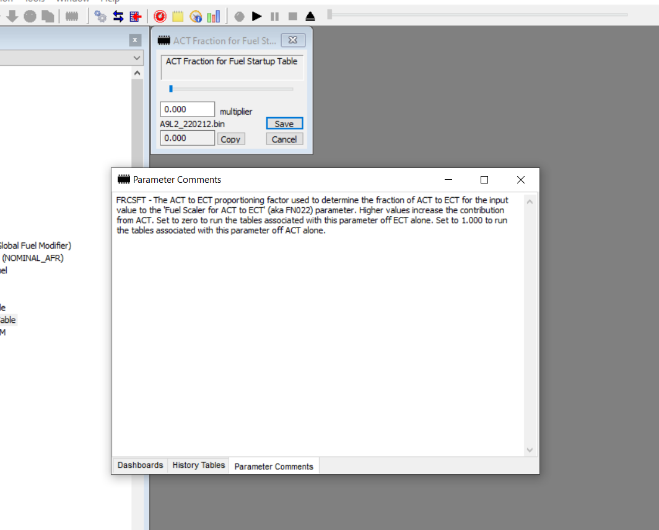The height and width of the screenshot is (530, 659).
Task: Click the gauge with info badge icon
Action: click(x=196, y=16)
